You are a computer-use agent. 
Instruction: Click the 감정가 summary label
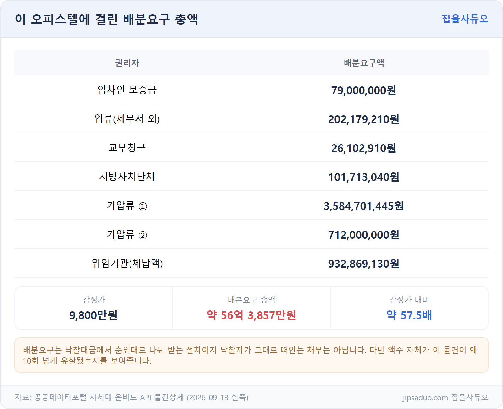tap(94, 300)
